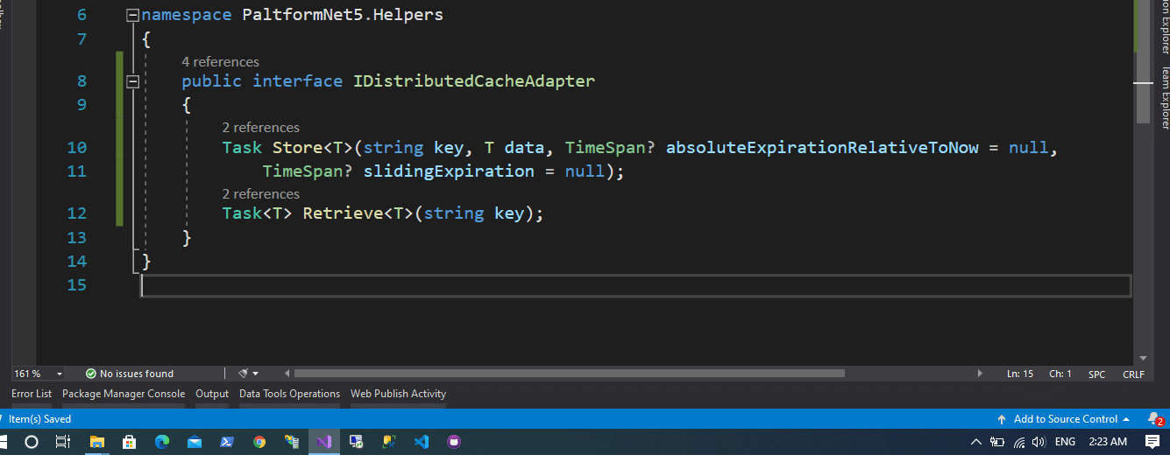Open the code cleanup profile dropdown arrow
Screen dimensions: 1170x462
coord(256,374)
